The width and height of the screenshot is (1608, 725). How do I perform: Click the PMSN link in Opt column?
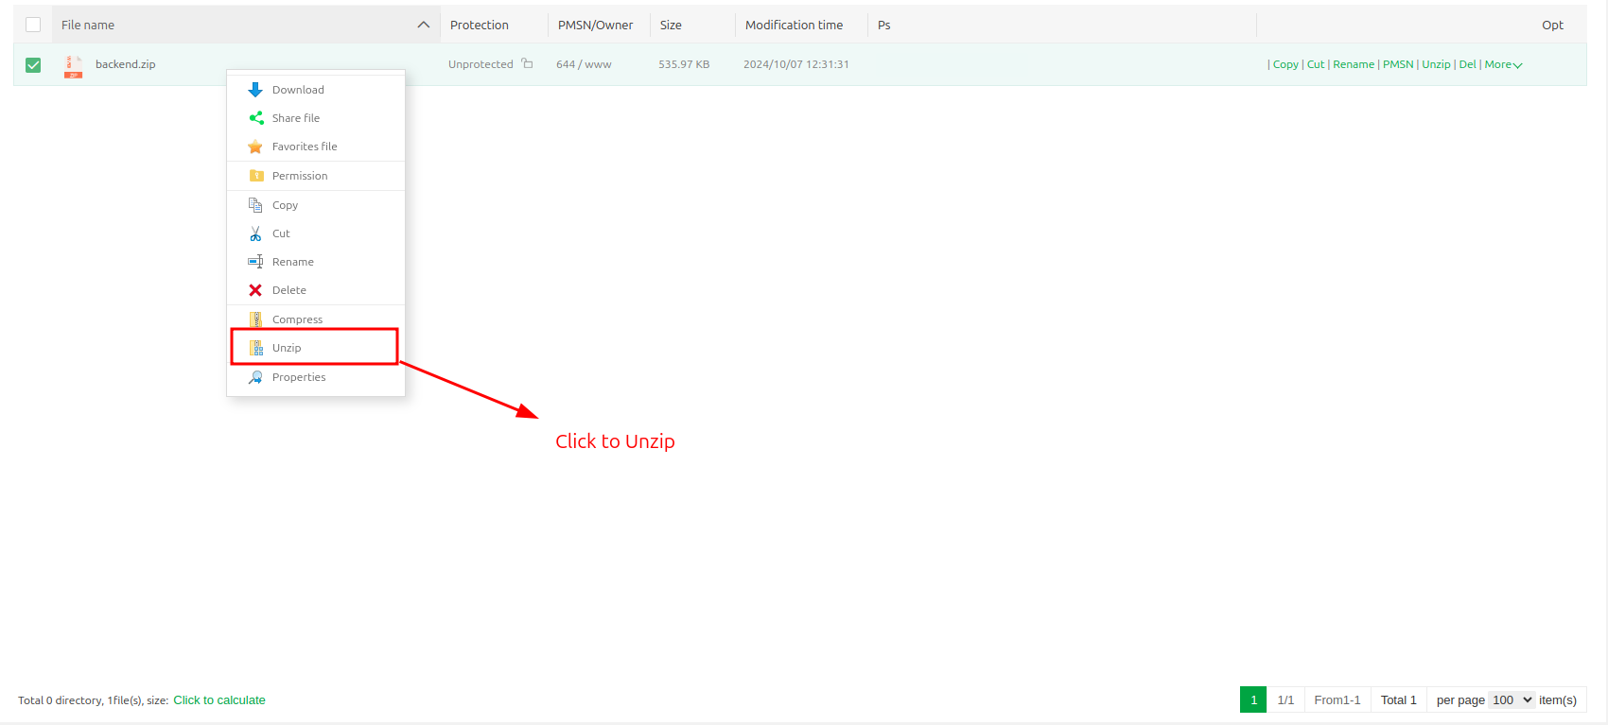click(1398, 64)
